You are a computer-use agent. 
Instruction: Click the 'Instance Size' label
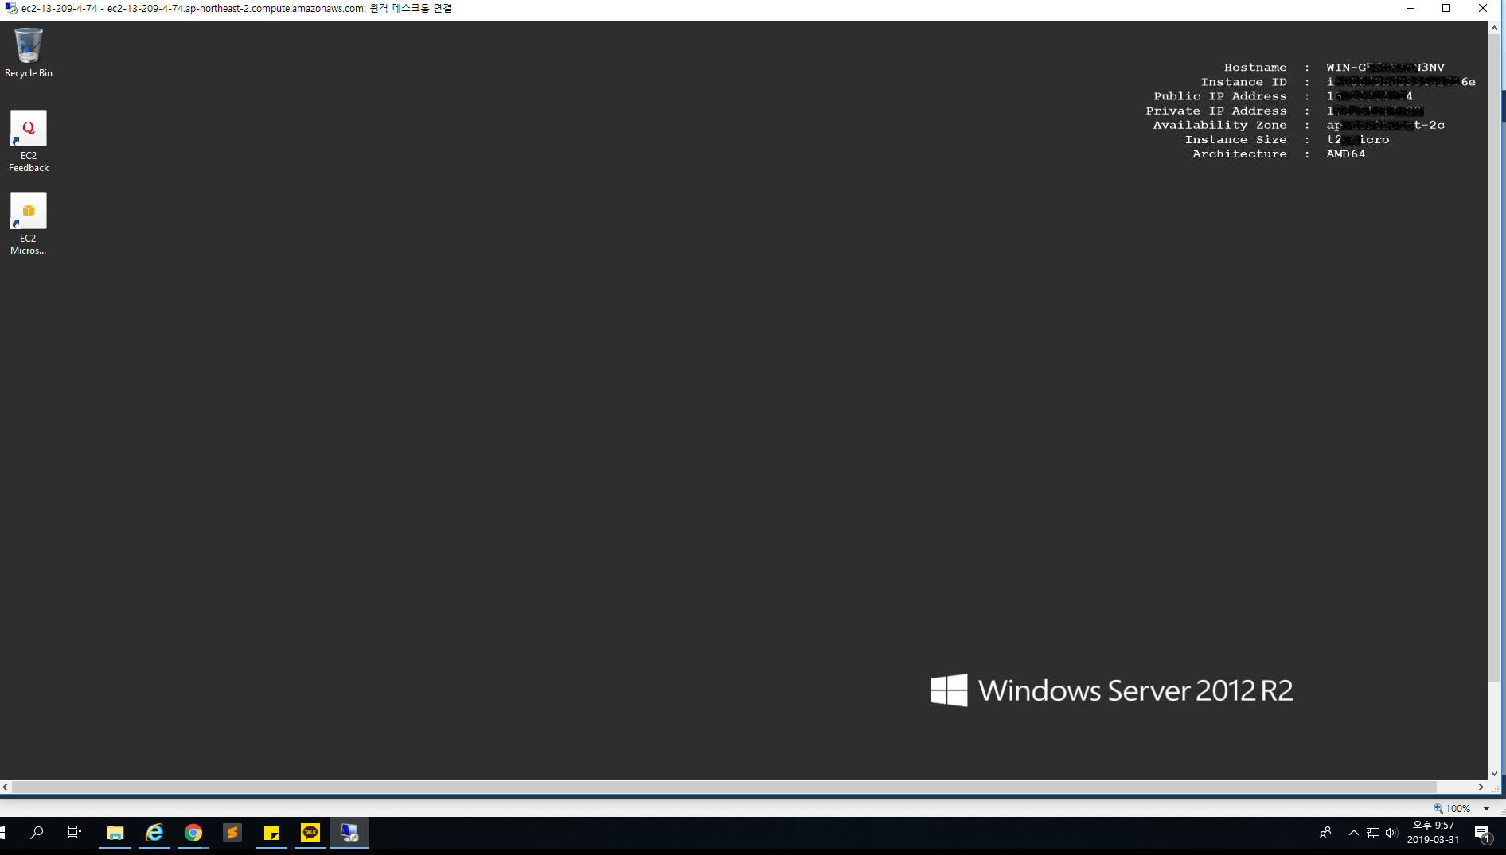pyautogui.click(x=1235, y=139)
